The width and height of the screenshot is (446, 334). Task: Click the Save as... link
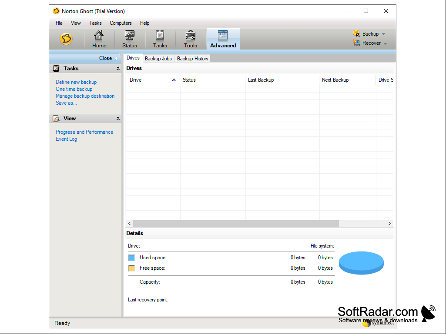pyautogui.click(x=66, y=103)
